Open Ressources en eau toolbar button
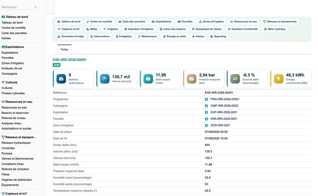This screenshot has width=318, height=196. [x=244, y=22]
